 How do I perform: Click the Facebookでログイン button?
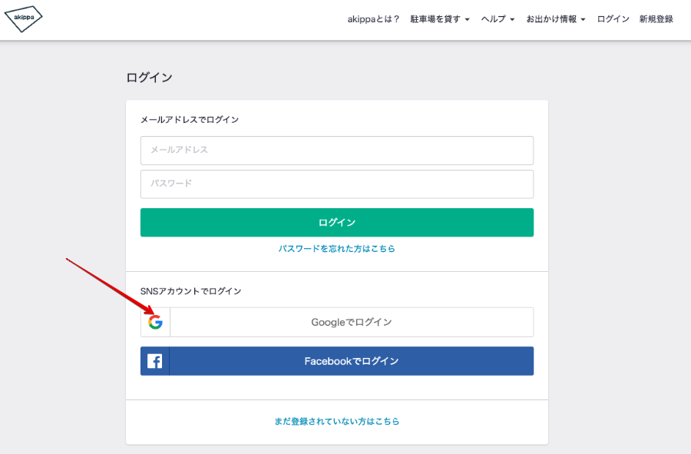click(337, 361)
